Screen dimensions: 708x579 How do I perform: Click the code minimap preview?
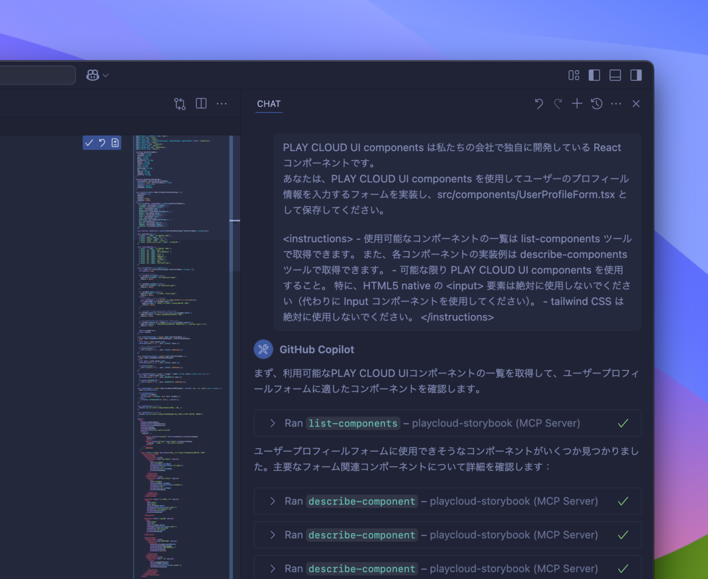(x=181, y=357)
